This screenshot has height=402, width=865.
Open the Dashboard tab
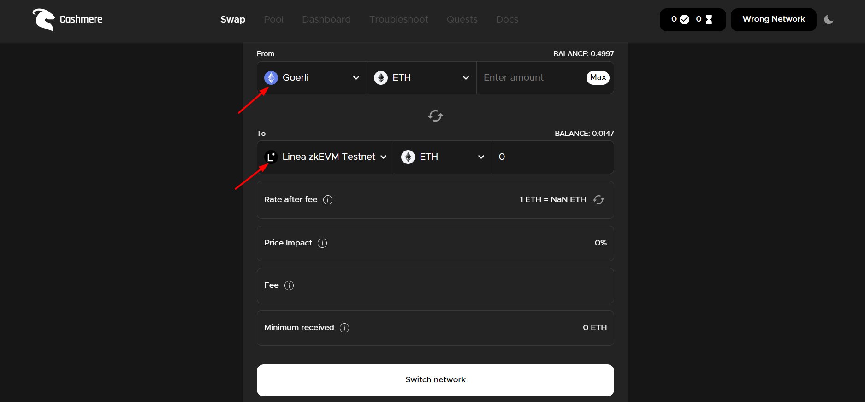coord(326,19)
